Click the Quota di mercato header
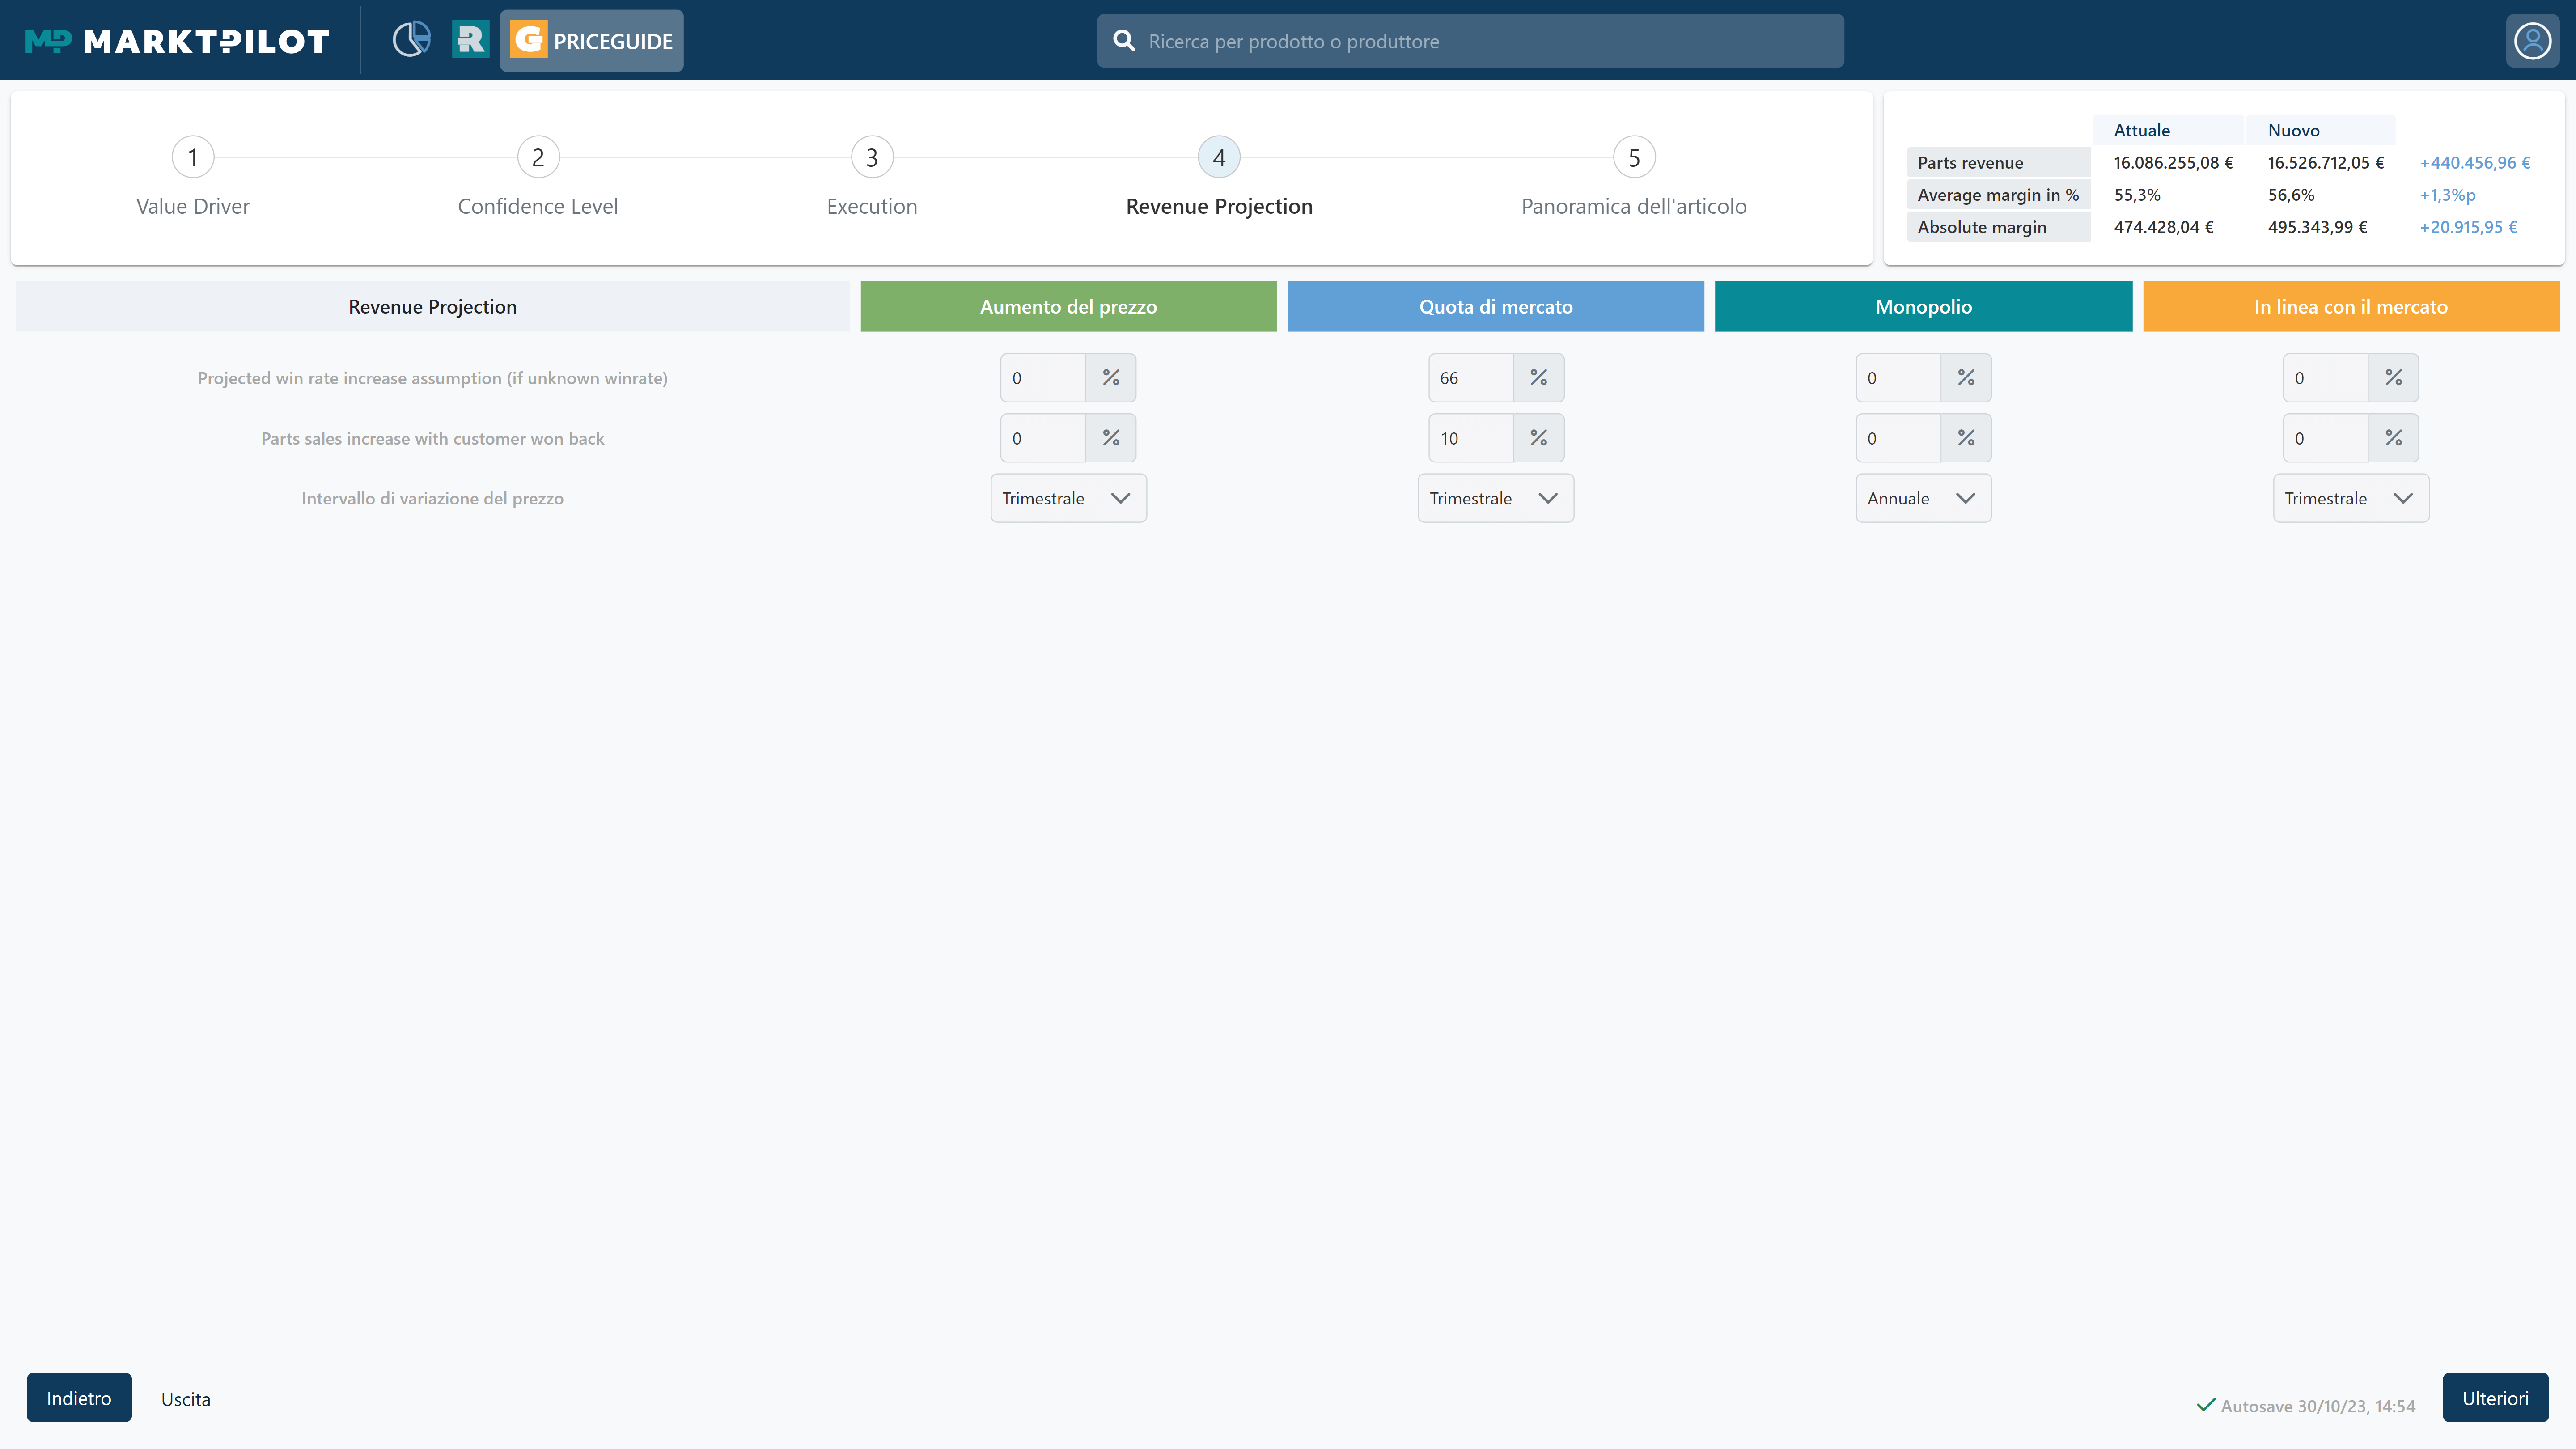Viewport: 2576px width, 1449px height. [1496, 306]
